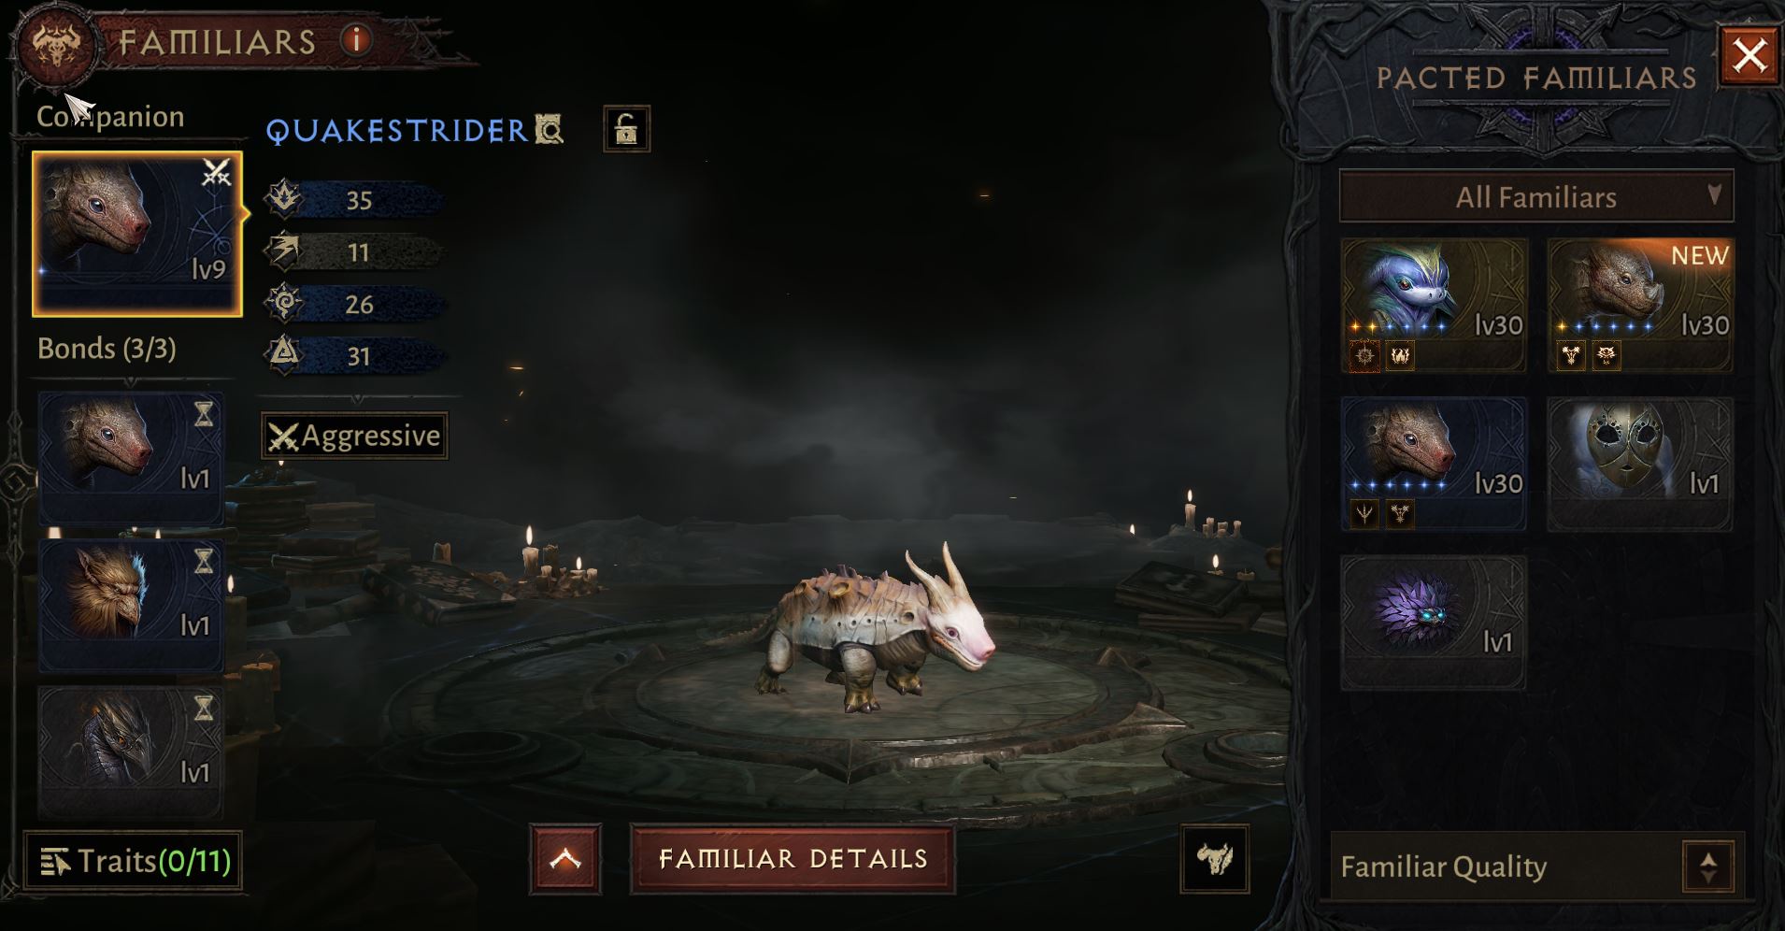Select the NEW lv30 familiar card
The width and height of the screenshot is (1785, 931).
1640,306
